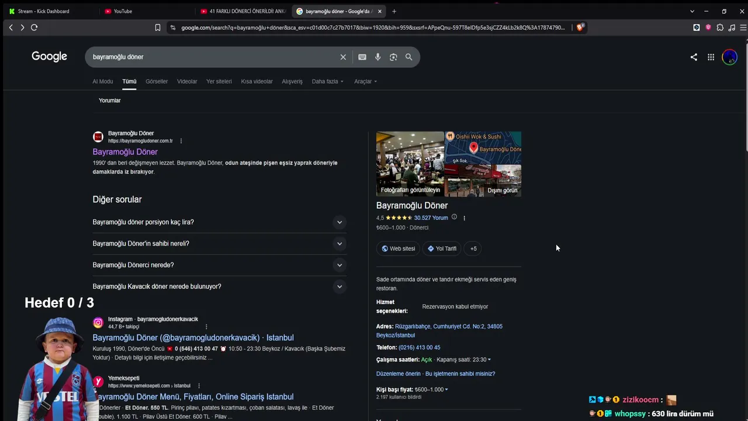Open info icon next to 30.527 Yorum

pos(454,218)
